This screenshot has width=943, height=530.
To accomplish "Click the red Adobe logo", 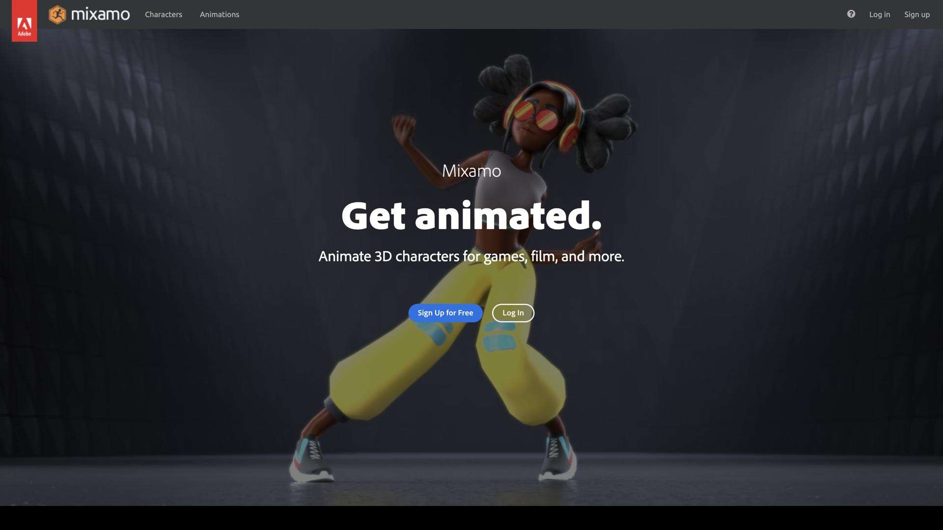I will click(x=24, y=22).
